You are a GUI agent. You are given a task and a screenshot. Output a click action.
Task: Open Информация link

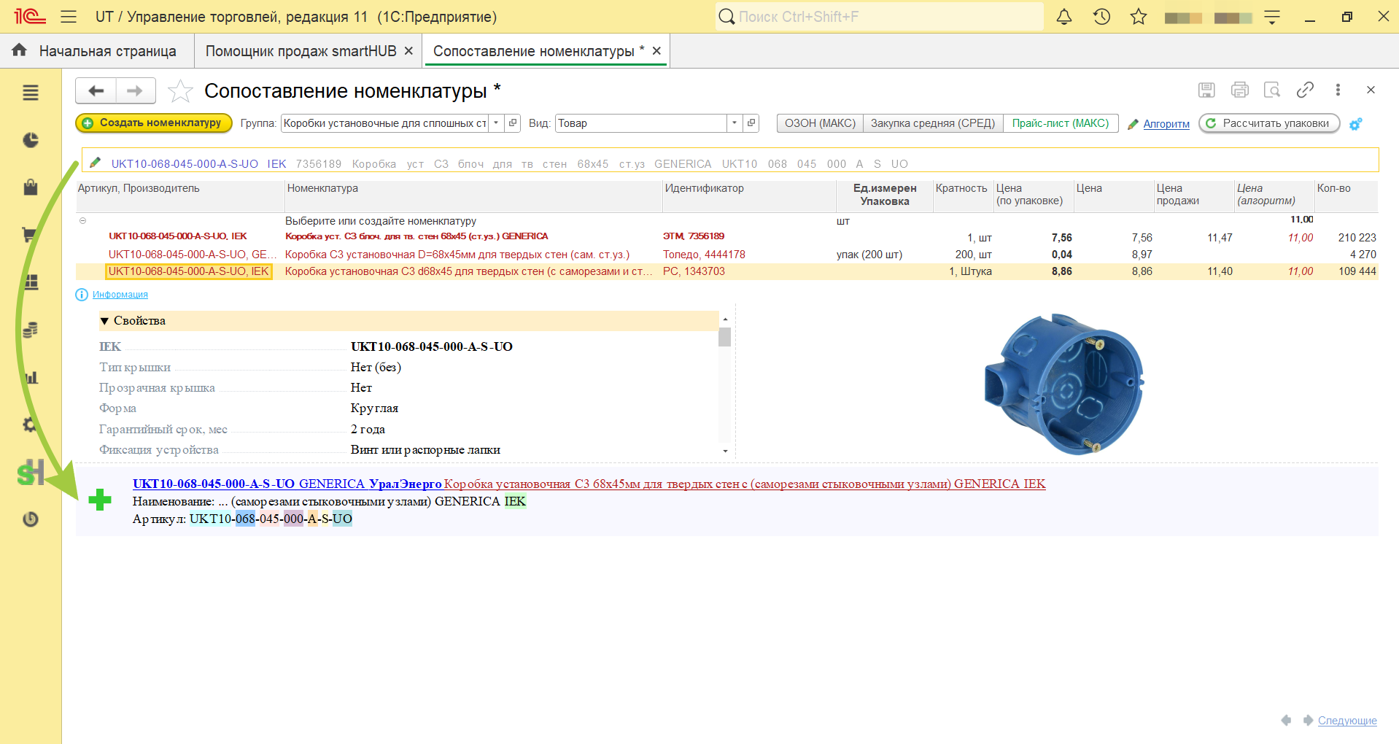(120, 295)
